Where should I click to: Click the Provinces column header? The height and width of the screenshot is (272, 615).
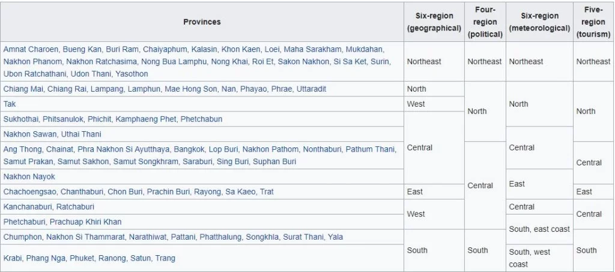coord(202,22)
